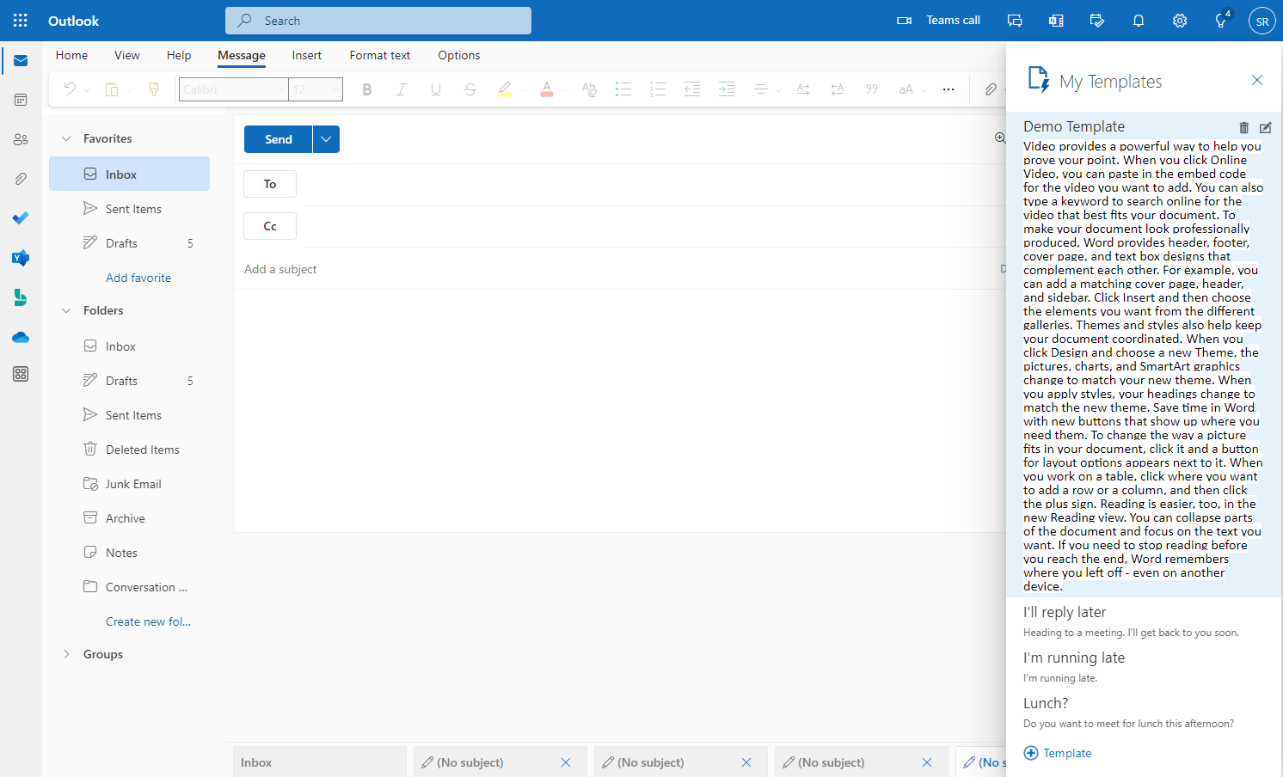Click the Send button
The height and width of the screenshot is (777, 1283).
279,139
